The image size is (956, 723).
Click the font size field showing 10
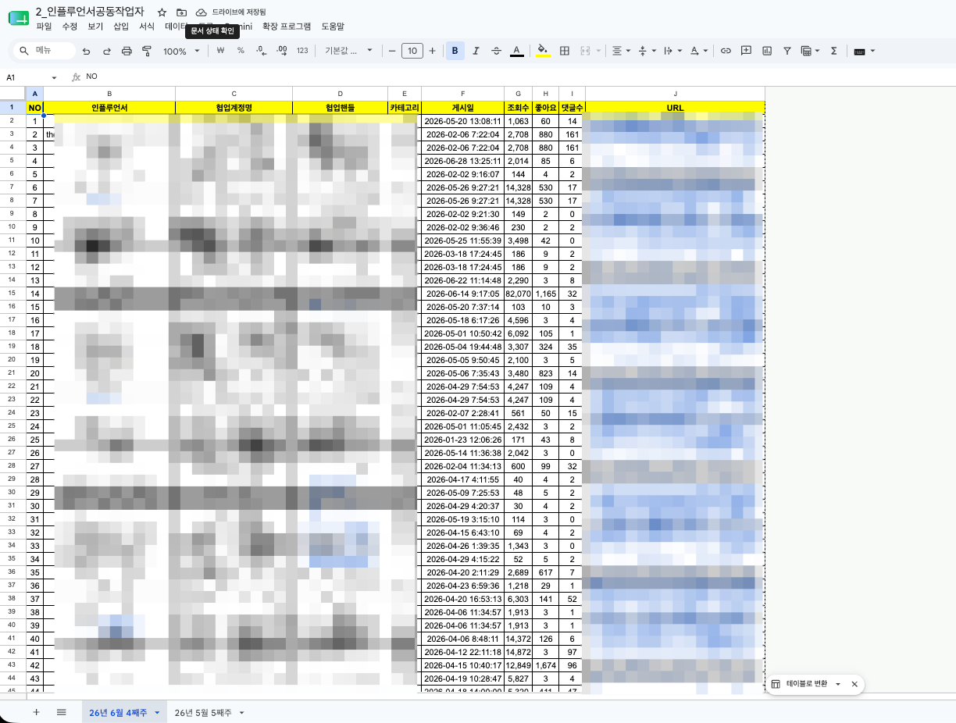coord(412,51)
